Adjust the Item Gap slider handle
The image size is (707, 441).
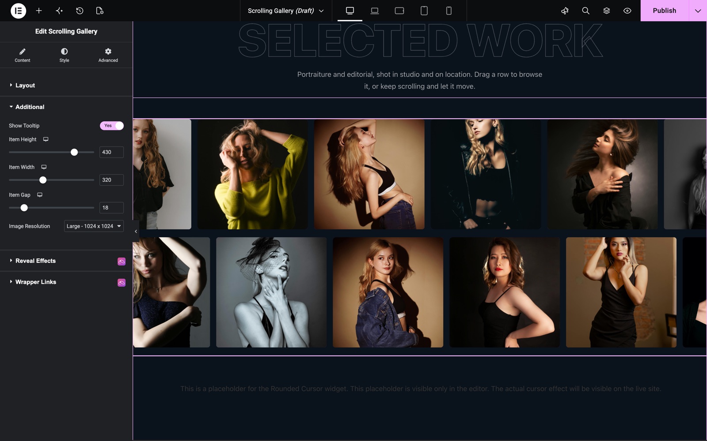(x=24, y=208)
